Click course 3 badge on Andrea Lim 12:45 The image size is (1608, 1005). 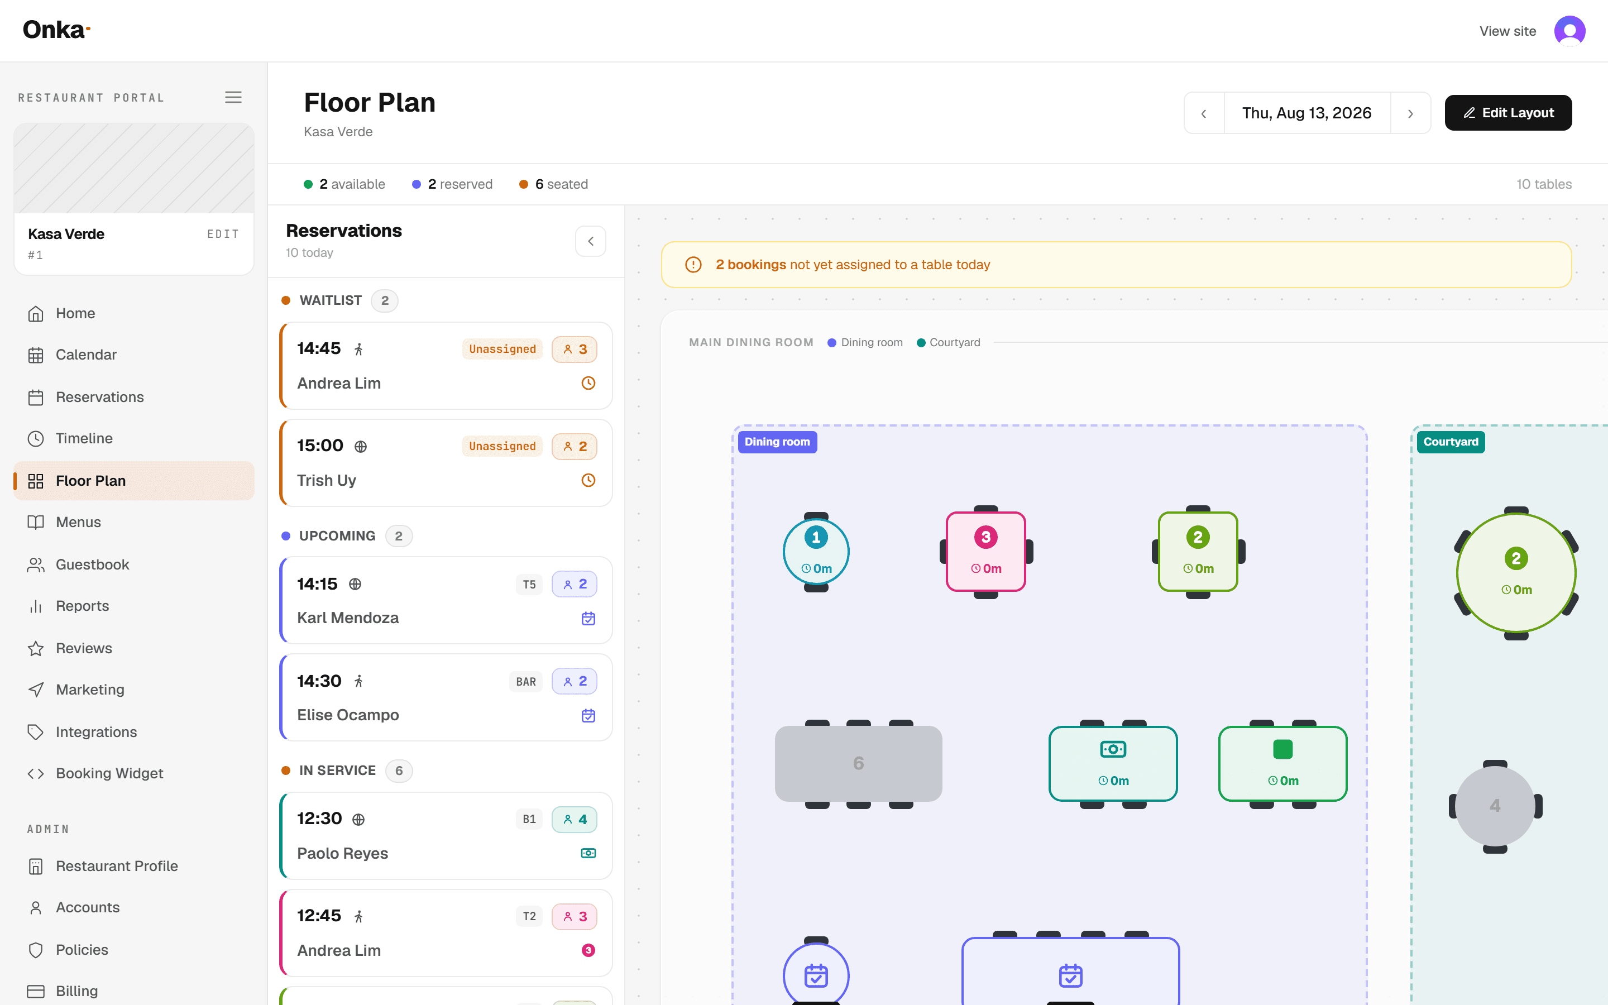pos(588,950)
